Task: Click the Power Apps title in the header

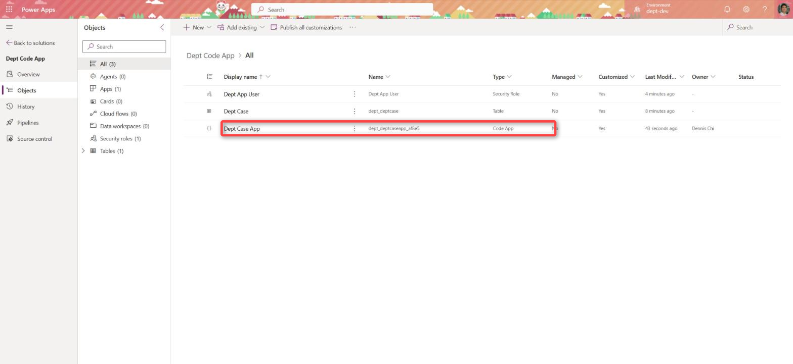Action: (38, 10)
